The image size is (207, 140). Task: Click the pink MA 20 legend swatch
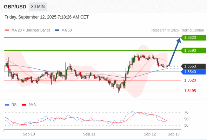pos(7,30)
